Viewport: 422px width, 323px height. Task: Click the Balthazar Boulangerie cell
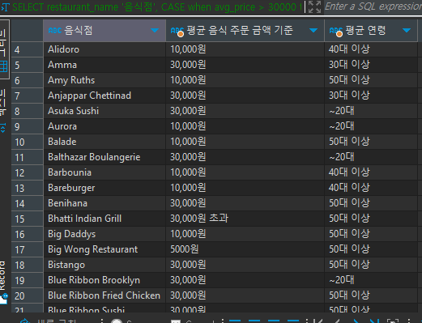pyautogui.click(x=104, y=157)
